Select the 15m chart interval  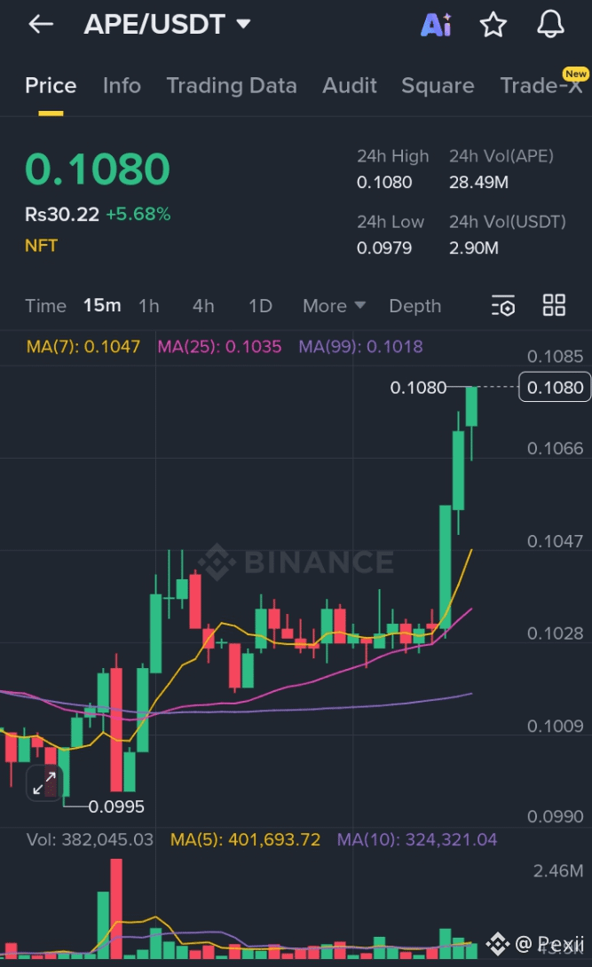tap(102, 305)
